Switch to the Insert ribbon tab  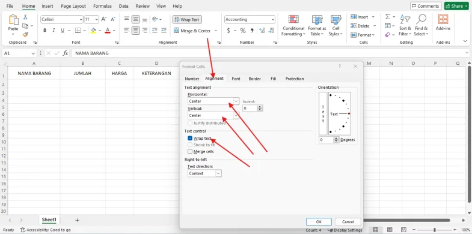click(x=48, y=6)
